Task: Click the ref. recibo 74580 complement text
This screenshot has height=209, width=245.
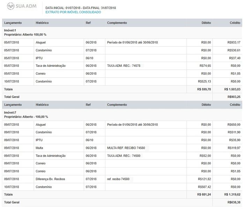Action: point(118,179)
